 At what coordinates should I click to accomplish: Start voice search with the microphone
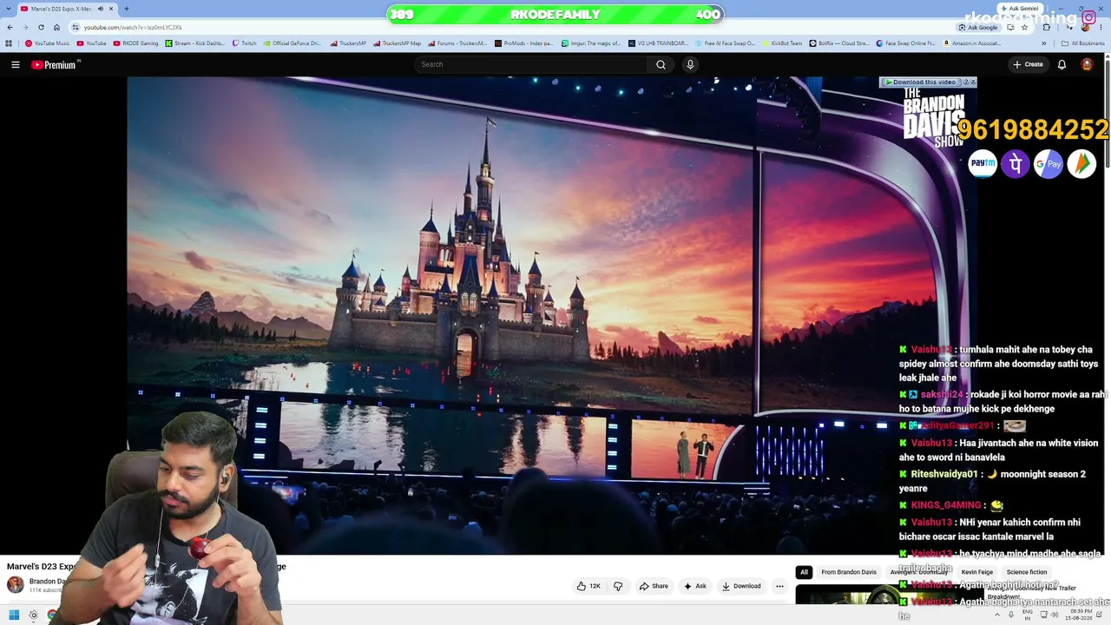point(690,64)
